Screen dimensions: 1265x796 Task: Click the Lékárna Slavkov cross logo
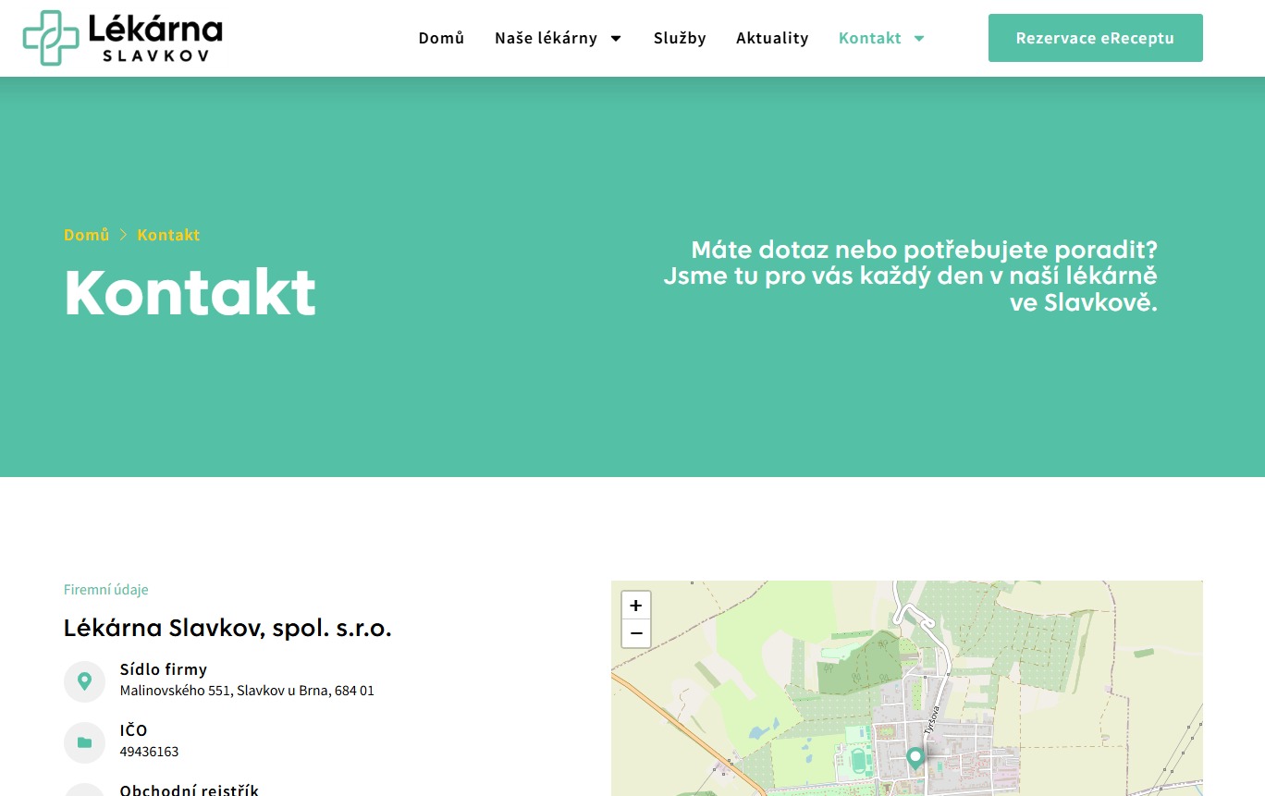tap(52, 38)
